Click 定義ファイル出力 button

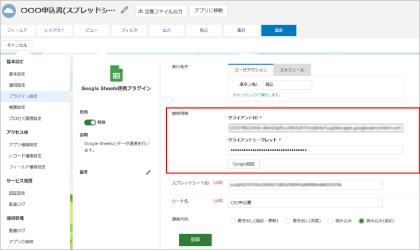[161, 11]
